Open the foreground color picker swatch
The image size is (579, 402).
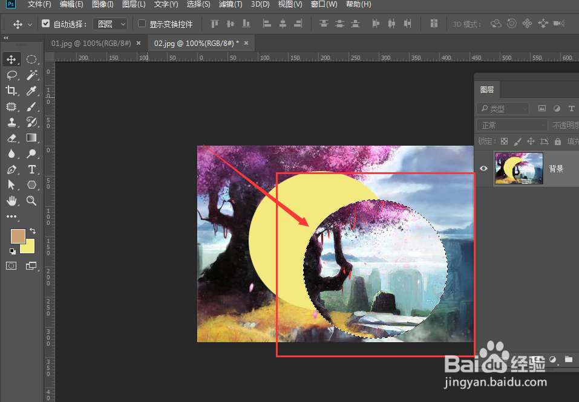point(16,235)
